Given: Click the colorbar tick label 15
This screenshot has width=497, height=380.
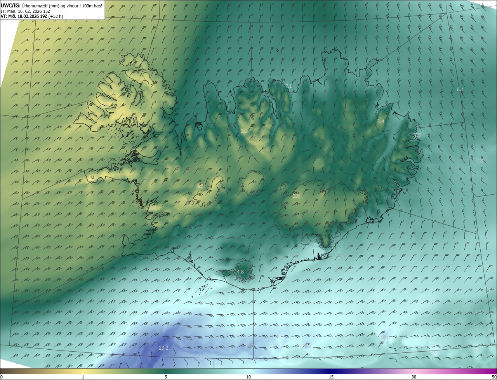Looking at the screenshot, I should pos(331,377).
